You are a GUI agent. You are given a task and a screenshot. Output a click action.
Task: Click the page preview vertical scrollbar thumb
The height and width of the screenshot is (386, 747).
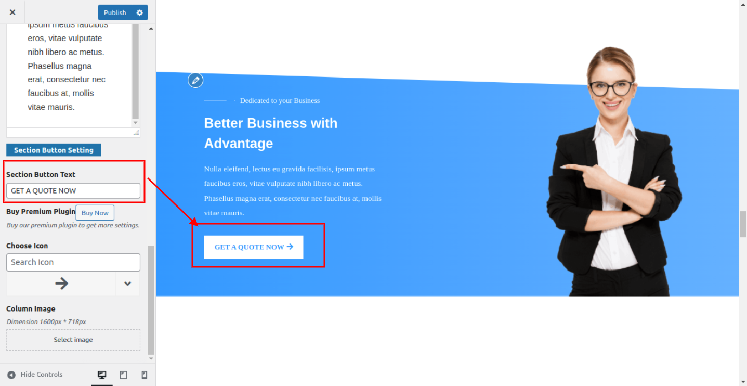tap(743, 224)
